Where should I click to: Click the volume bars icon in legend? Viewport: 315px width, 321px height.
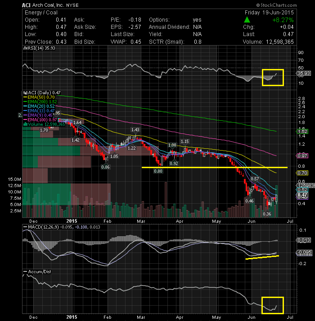coord(25,124)
